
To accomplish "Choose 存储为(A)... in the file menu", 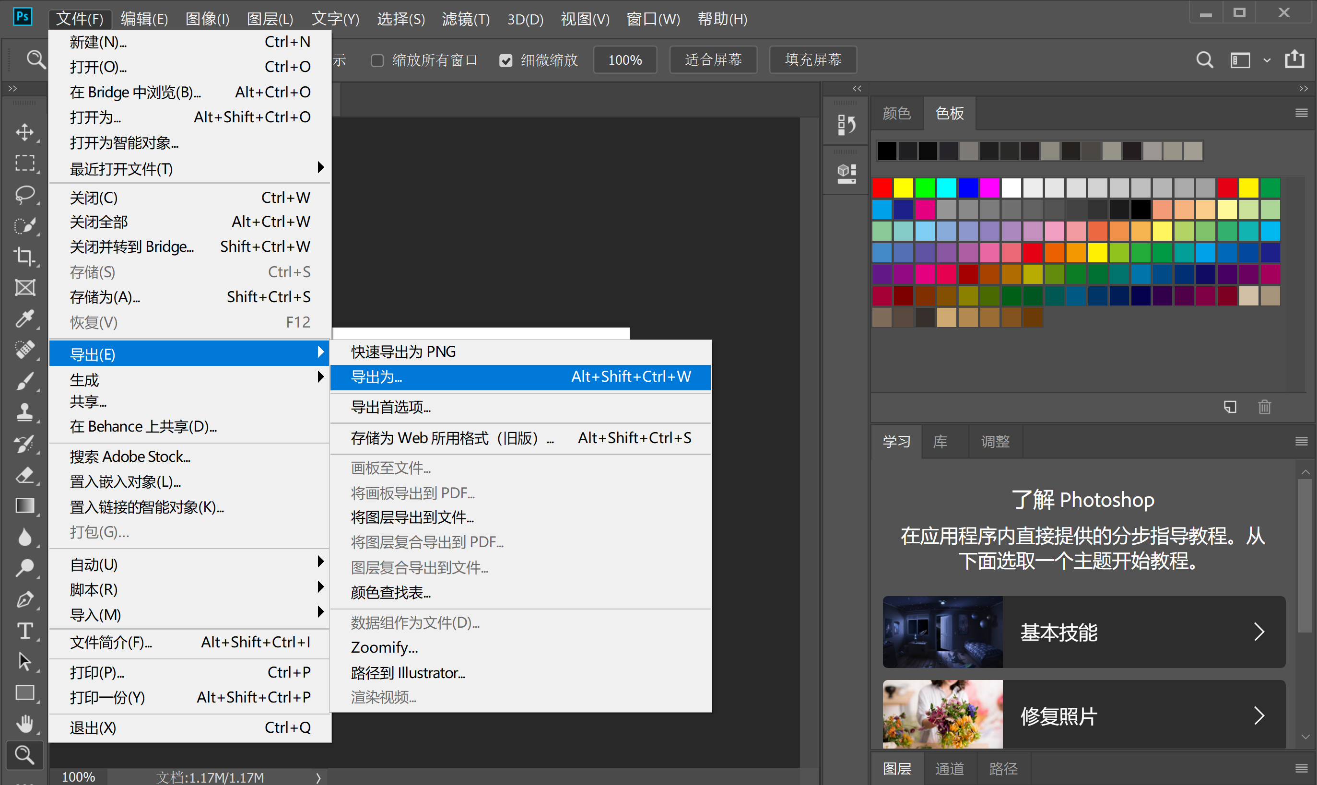I will pyautogui.click(x=189, y=297).
